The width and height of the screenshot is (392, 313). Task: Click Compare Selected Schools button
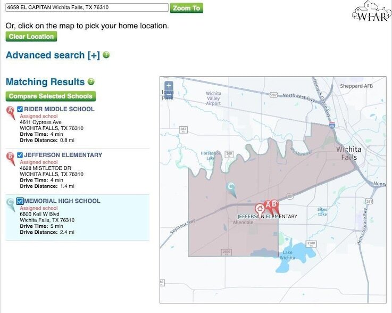tap(51, 96)
